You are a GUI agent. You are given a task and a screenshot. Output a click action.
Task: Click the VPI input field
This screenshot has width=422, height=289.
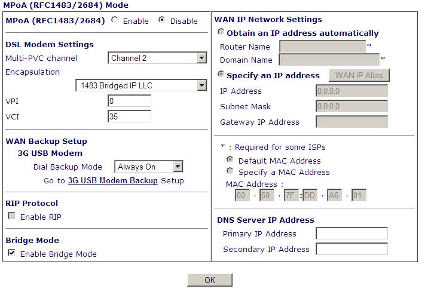(x=129, y=101)
